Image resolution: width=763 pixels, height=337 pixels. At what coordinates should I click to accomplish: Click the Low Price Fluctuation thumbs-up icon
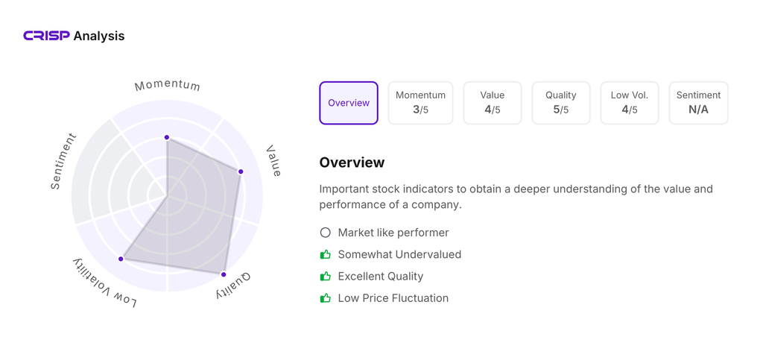click(x=326, y=298)
